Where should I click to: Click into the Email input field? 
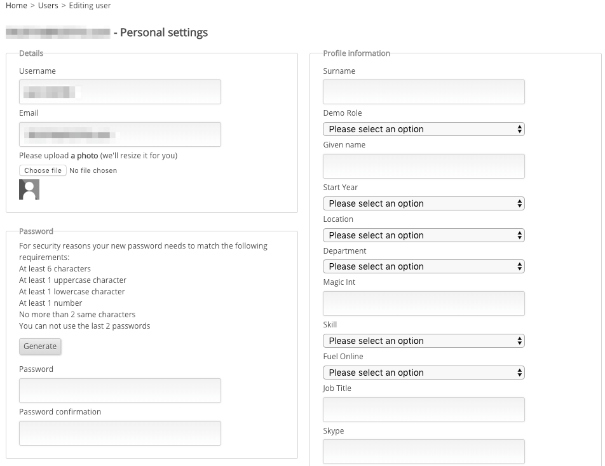click(x=119, y=135)
